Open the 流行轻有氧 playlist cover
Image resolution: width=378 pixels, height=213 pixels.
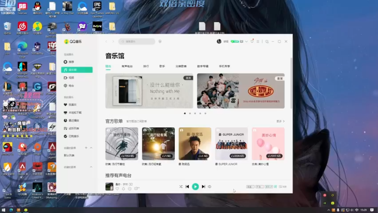pyautogui.click(x=158, y=144)
